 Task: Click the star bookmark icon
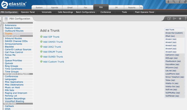[x=180, y=19]
